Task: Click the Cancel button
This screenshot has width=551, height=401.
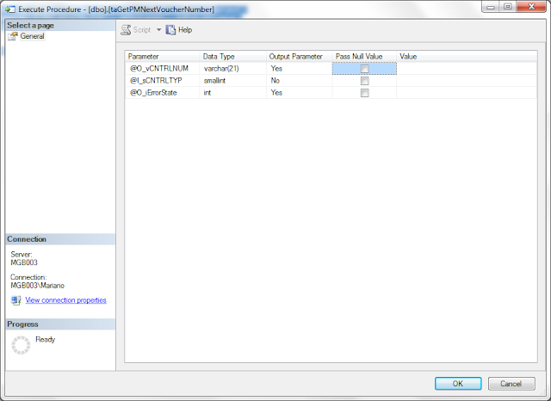Action: (511, 384)
